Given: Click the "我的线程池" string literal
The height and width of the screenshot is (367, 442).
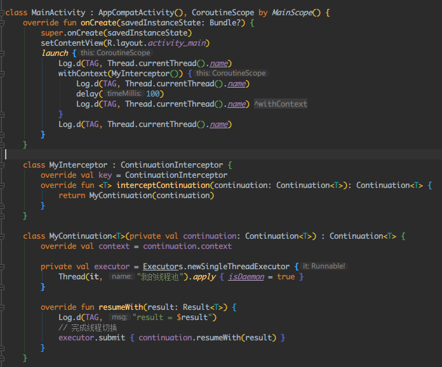Looking at the screenshot, I should 160,276.
